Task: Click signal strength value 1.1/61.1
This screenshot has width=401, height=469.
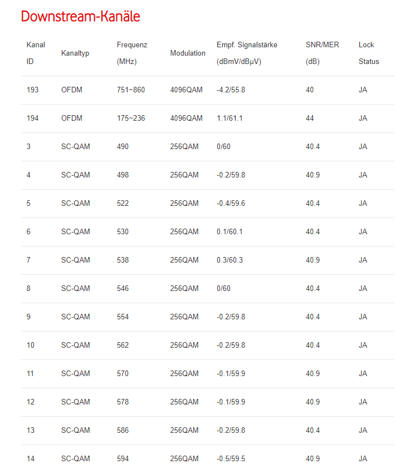Action: pos(229,118)
